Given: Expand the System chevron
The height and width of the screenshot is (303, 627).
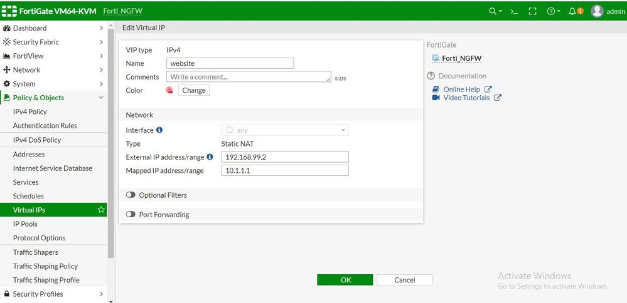Looking at the screenshot, I should click(x=101, y=84).
